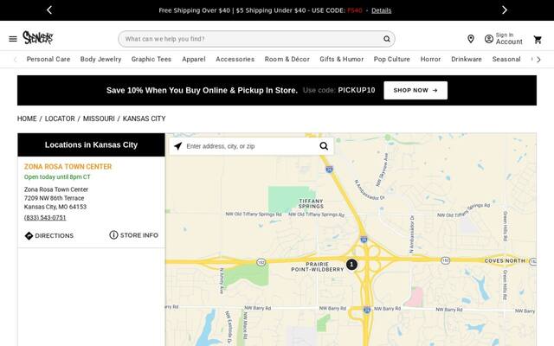Click the map search magnifier icon
This screenshot has height=346, width=554.
324,146
